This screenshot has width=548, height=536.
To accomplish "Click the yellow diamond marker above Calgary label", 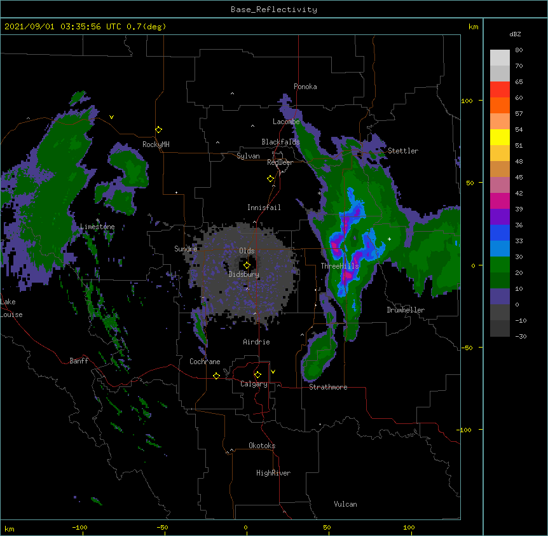I will 257,375.
